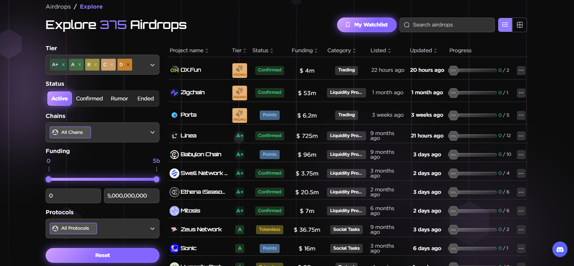Click the minimum funding slider handle
Image resolution: width=574 pixels, height=266 pixels.
tap(49, 179)
